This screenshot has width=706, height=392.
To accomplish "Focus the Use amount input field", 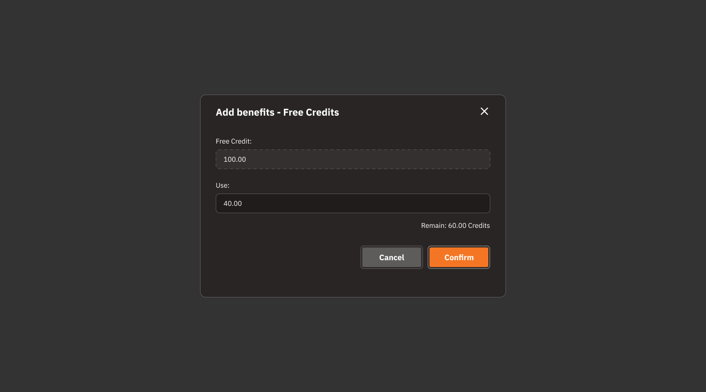I will pyautogui.click(x=353, y=203).
